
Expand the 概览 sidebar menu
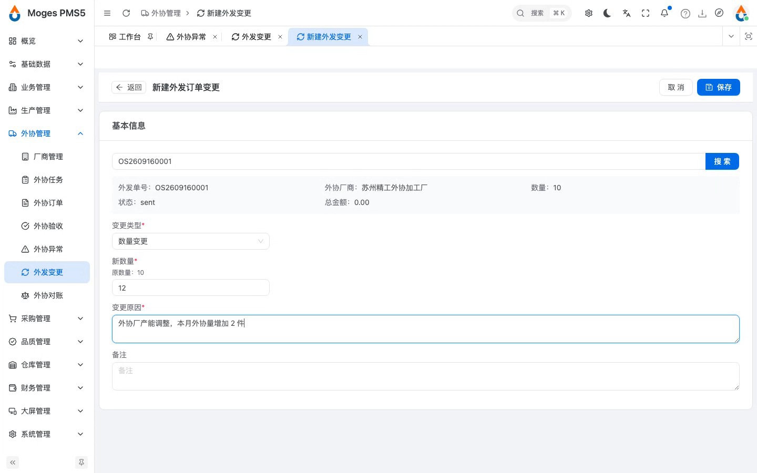(47, 41)
